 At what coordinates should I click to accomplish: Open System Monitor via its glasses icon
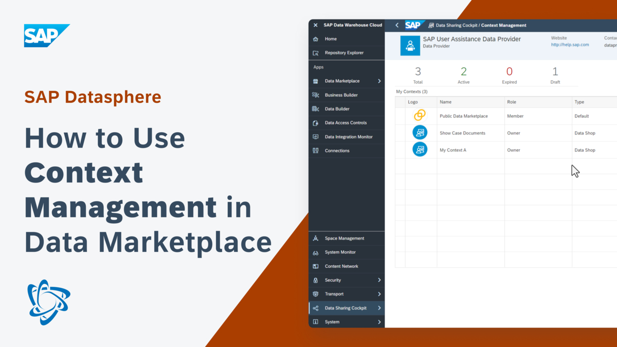point(315,252)
